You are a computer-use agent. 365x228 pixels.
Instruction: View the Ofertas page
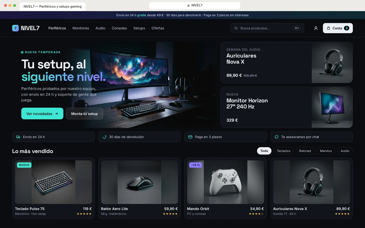[158, 28]
